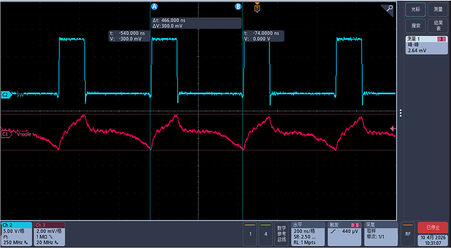The image size is (451, 248).
Task: Open the waveform zoom magnifier icon
Action: (x=389, y=9)
